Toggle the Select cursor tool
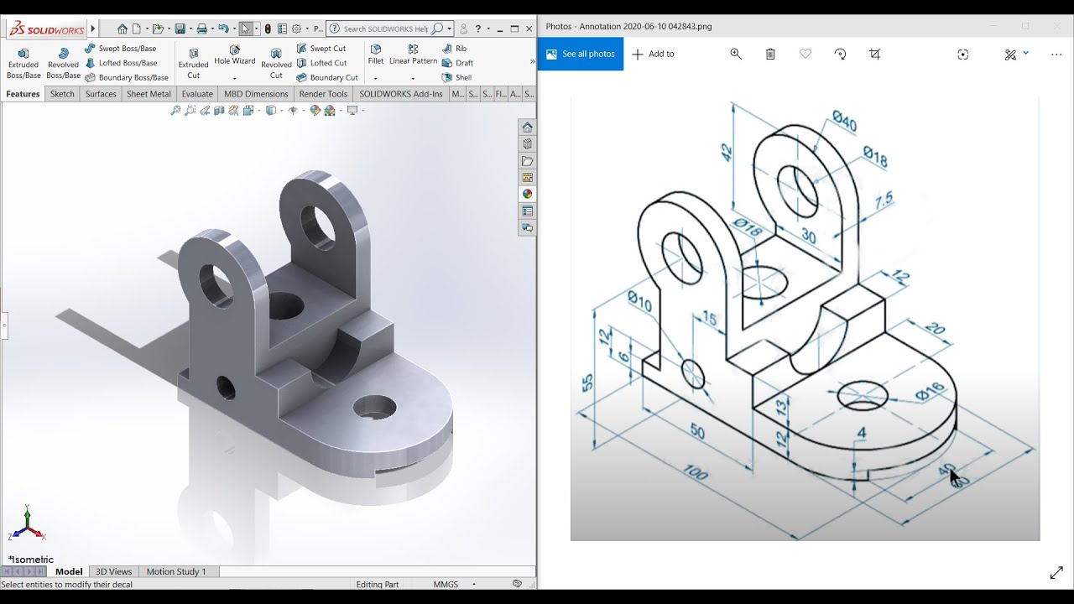The width and height of the screenshot is (1074, 604). (x=245, y=29)
